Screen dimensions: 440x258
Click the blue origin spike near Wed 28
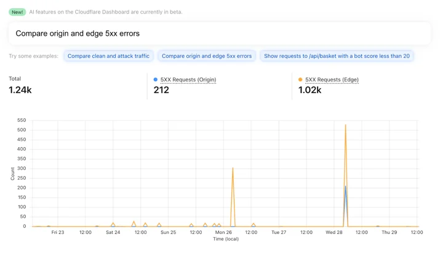[345, 187]
